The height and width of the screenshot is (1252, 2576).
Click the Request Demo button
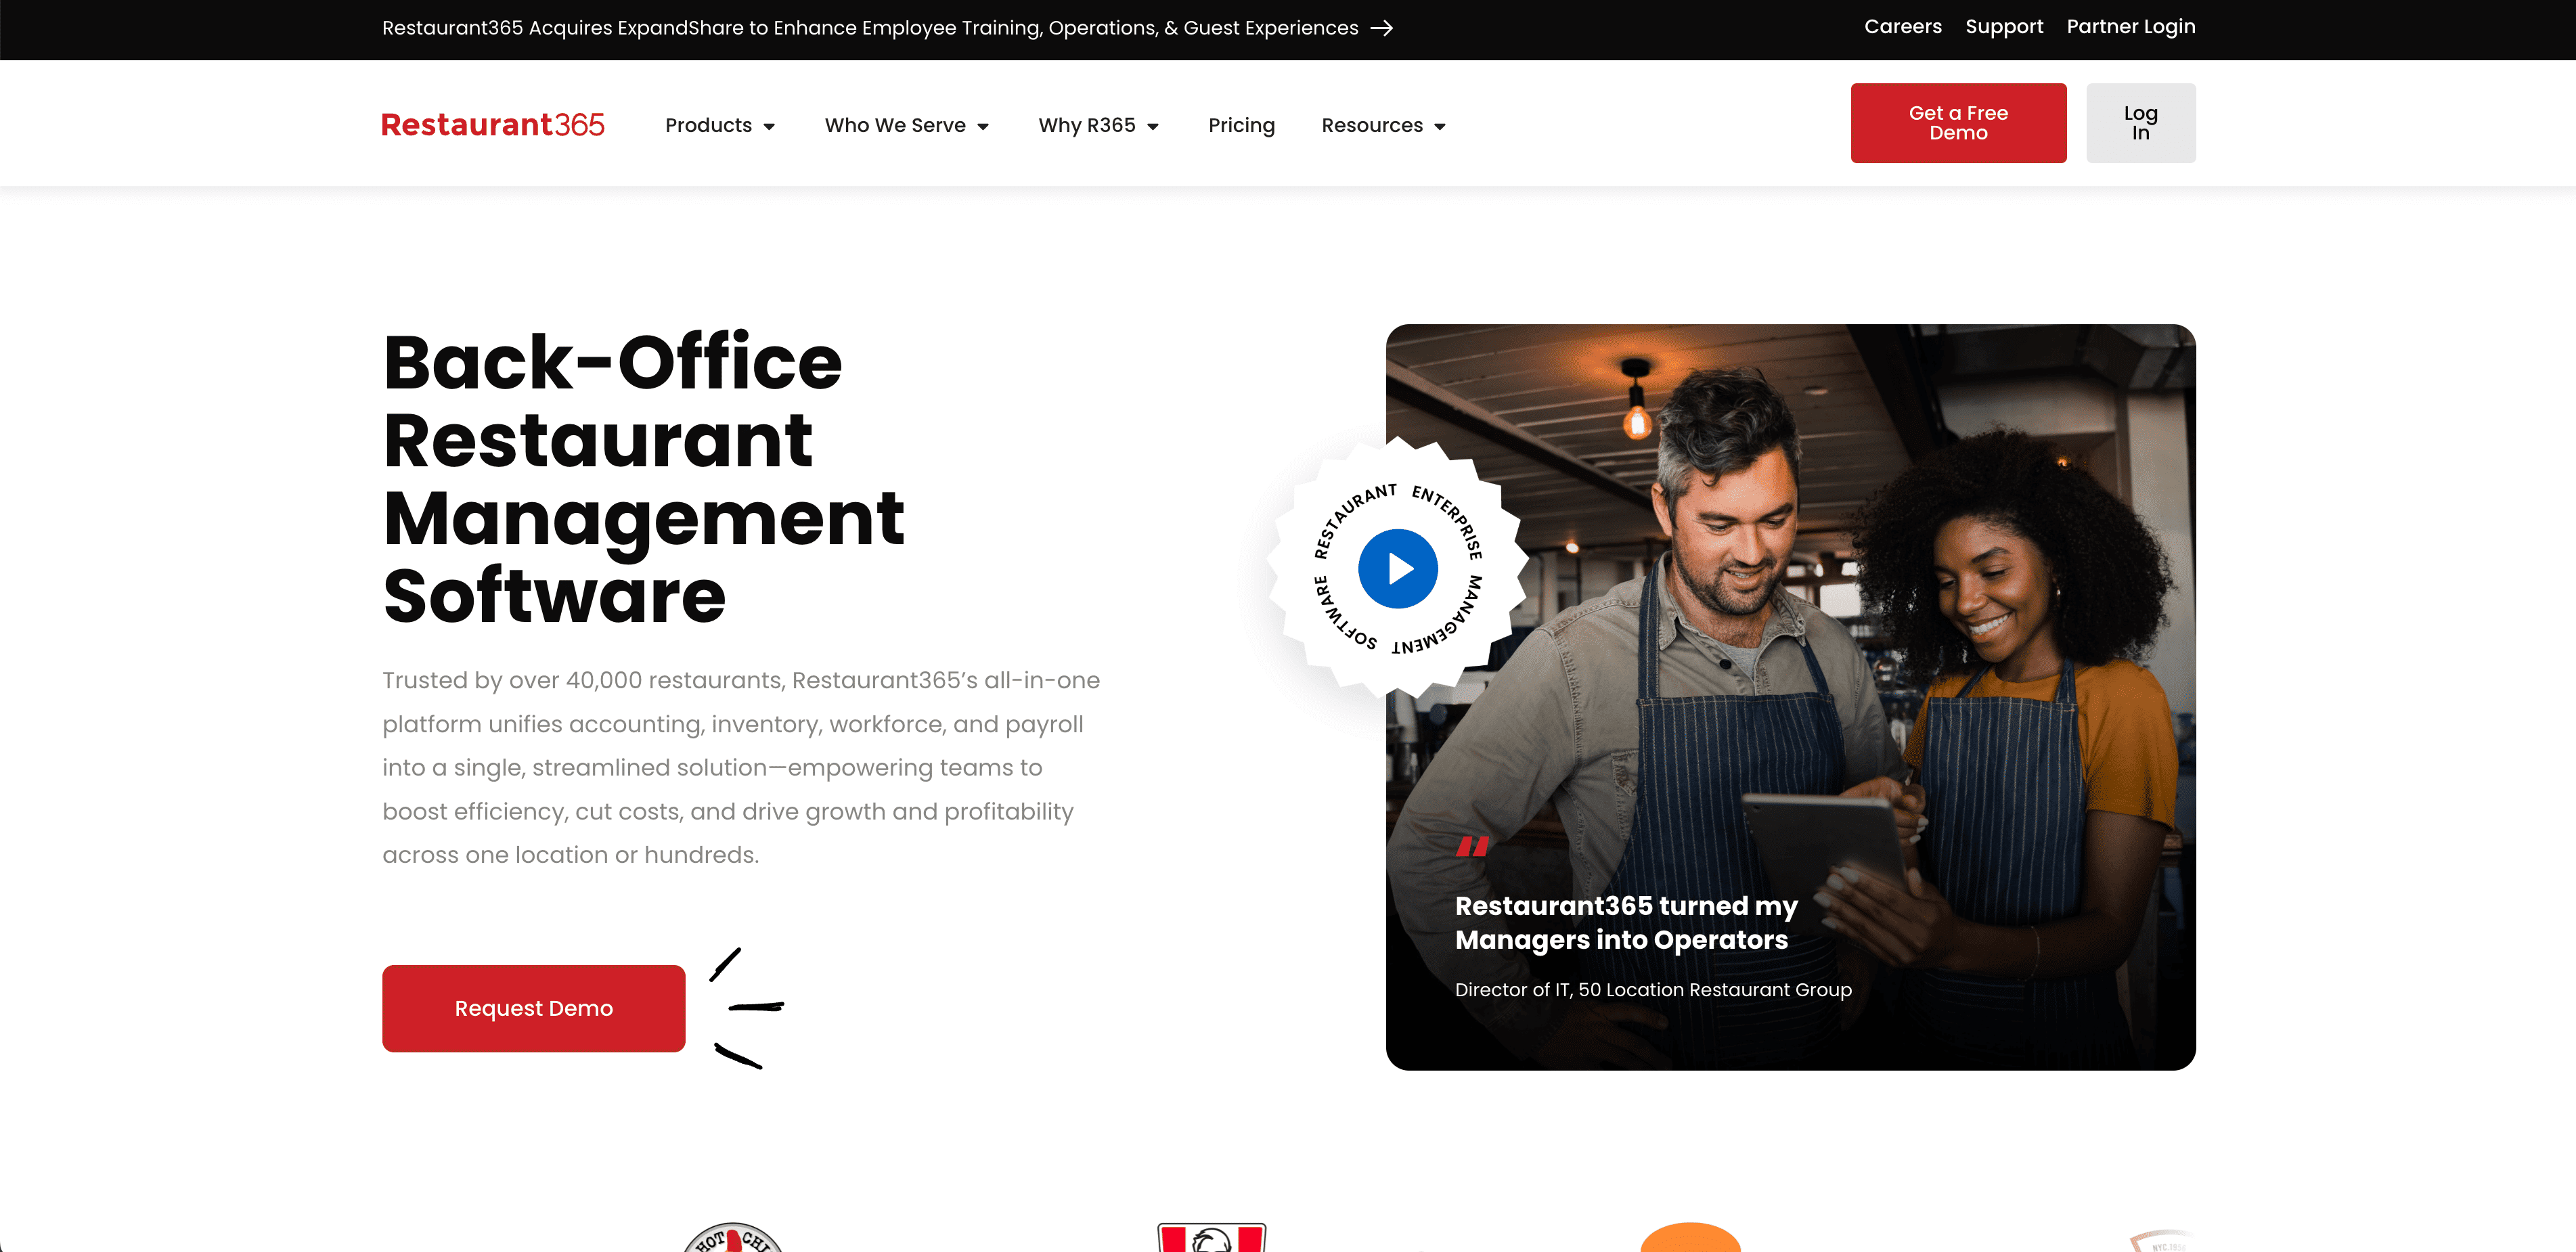tap(533, 1008)
